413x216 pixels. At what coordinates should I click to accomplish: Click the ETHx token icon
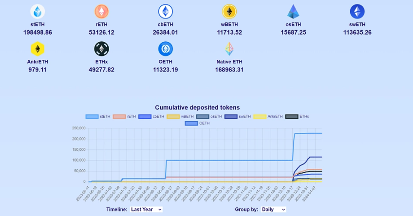[101, 49]
